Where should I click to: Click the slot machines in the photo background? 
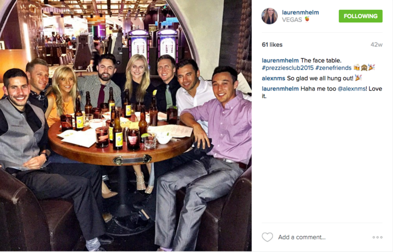[153, 46]
